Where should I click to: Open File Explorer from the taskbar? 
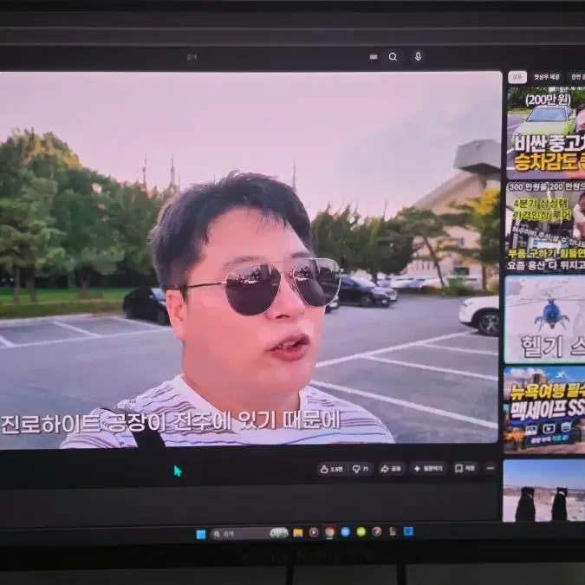298,533
